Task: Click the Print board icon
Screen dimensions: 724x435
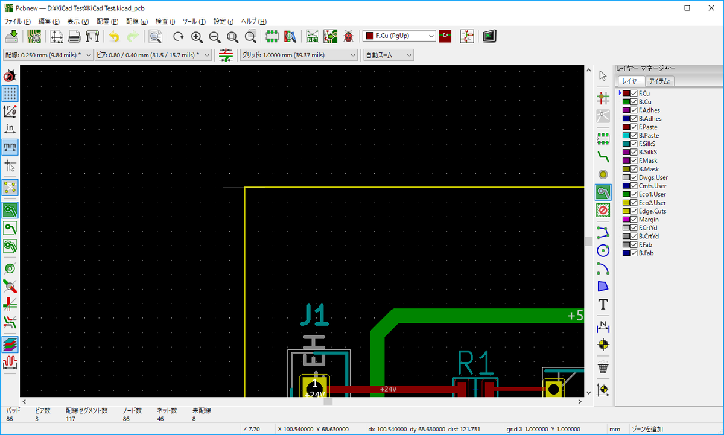Action: tap(74, 36)
